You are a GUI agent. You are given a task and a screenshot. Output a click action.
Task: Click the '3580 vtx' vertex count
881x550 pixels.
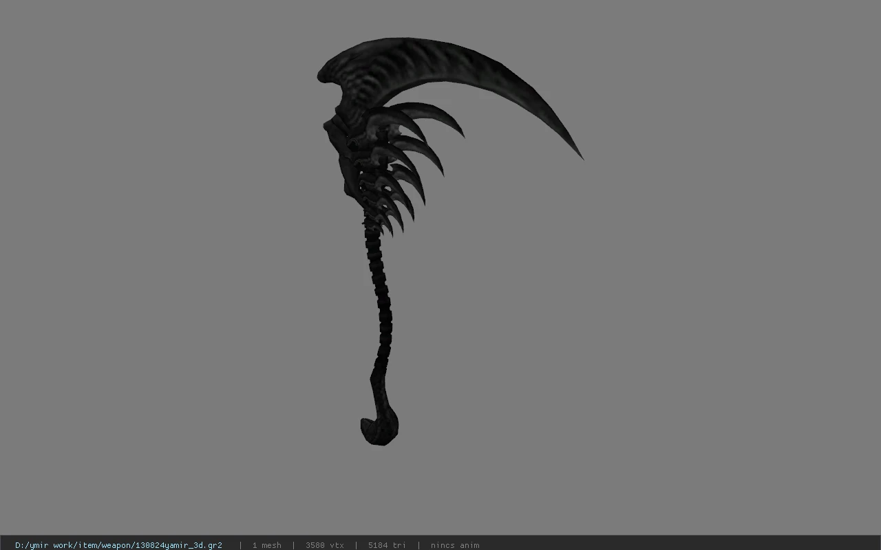[x=325, y=545]
